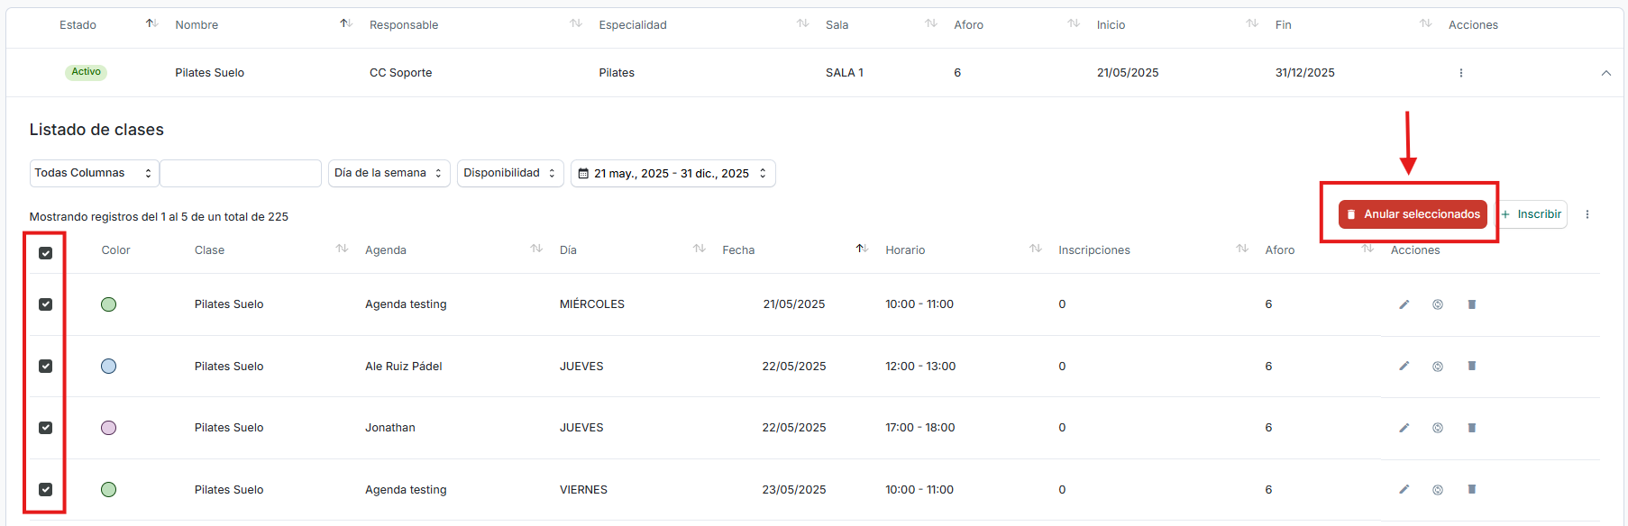Sort by Sala using its arrow icon
1628x526 pixels.
point(931,23)
